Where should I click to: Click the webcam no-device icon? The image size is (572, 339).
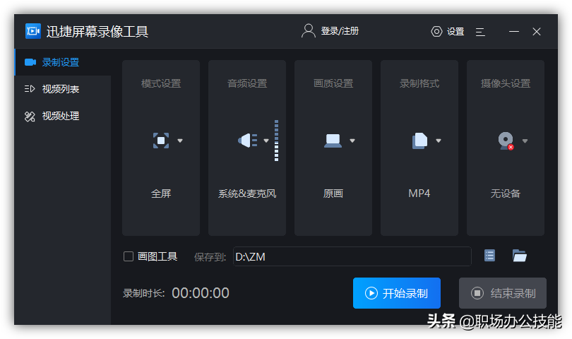pos(506,141)
